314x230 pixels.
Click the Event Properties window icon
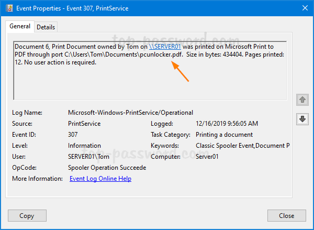pyautogui.click(x=7, y=8)
